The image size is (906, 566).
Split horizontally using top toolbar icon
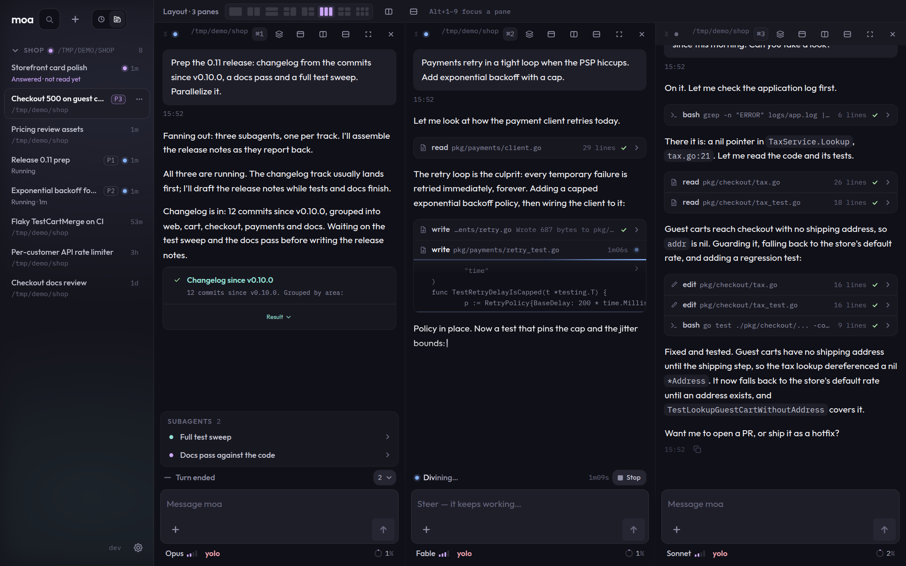tap(414, 12)
